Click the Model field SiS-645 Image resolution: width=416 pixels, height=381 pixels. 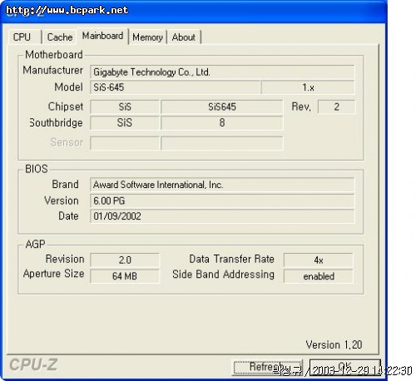(175, 87)
